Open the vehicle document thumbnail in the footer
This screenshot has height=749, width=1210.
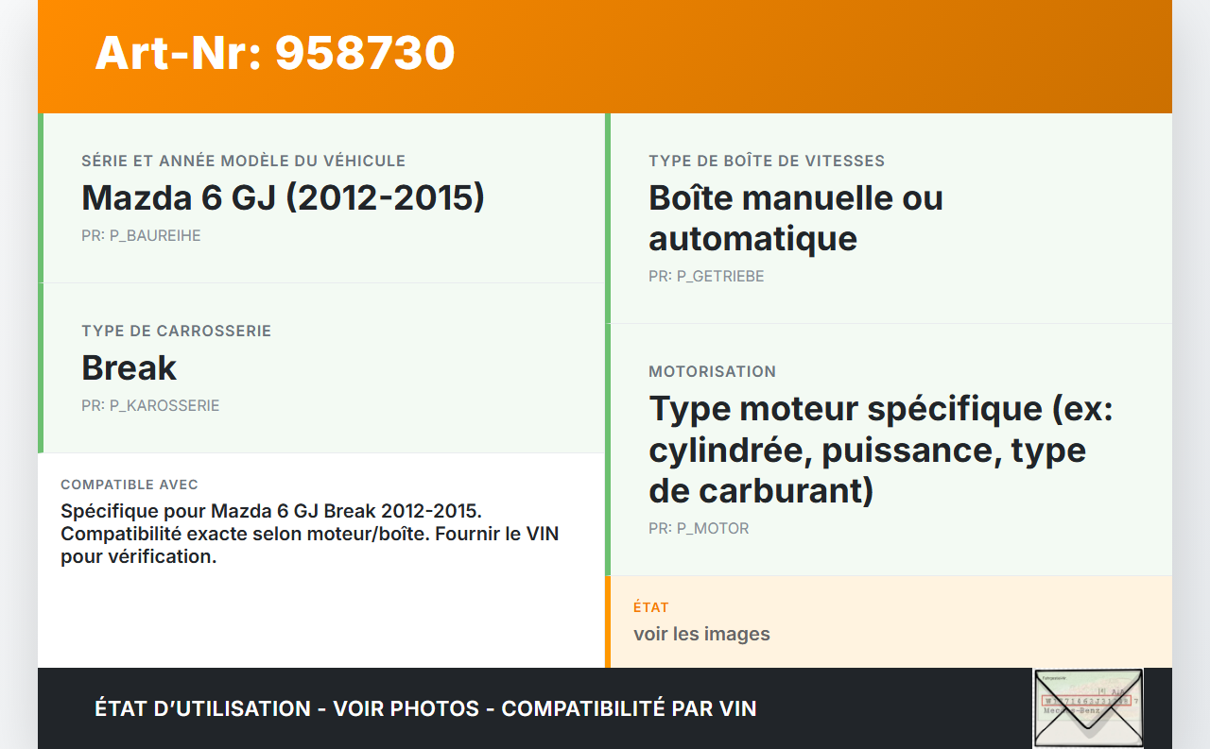coord(1088,708)
